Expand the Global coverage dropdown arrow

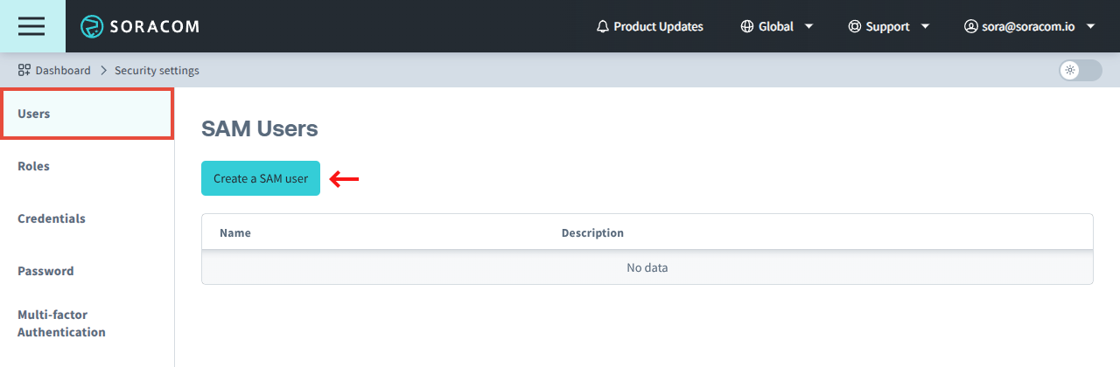(808, 27)
